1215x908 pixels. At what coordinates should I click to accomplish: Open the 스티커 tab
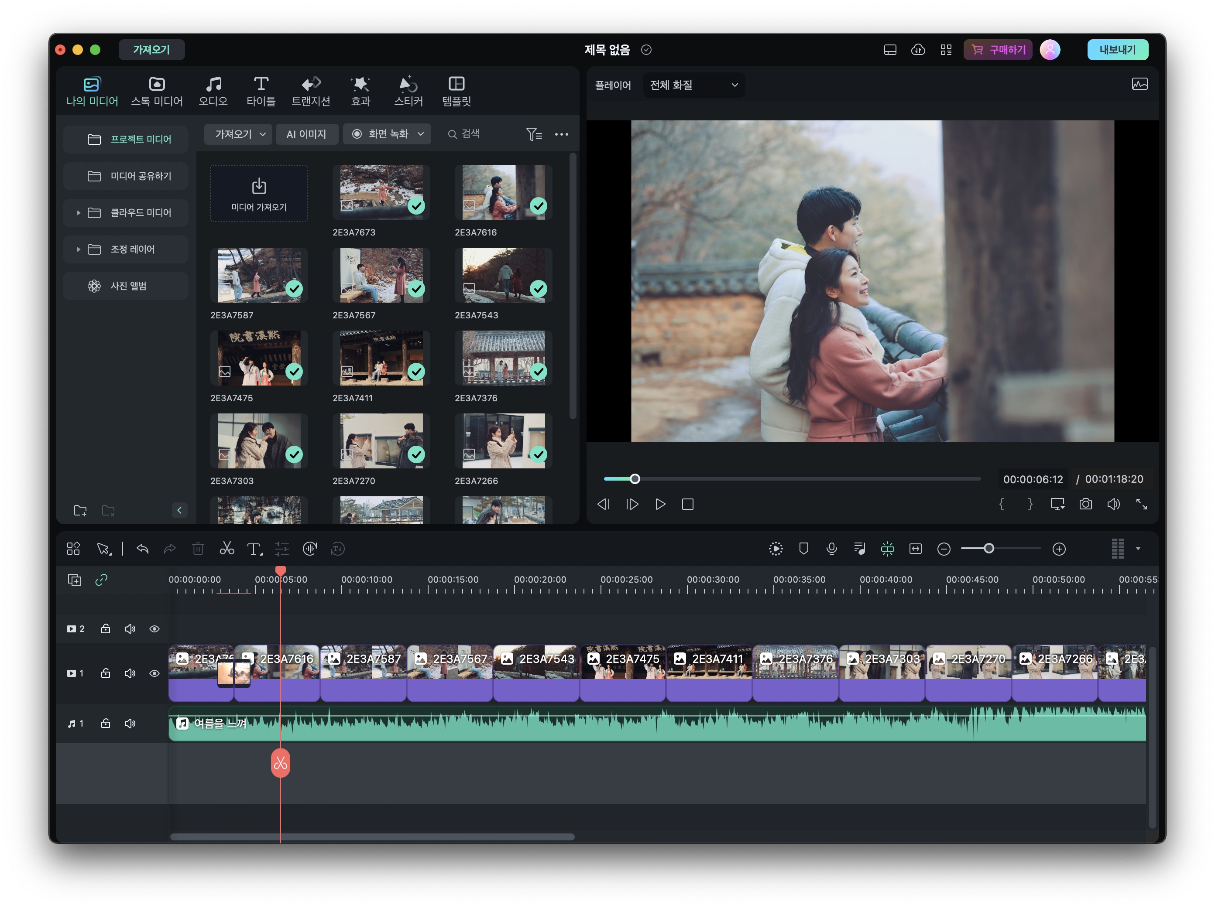click(408, 91)
